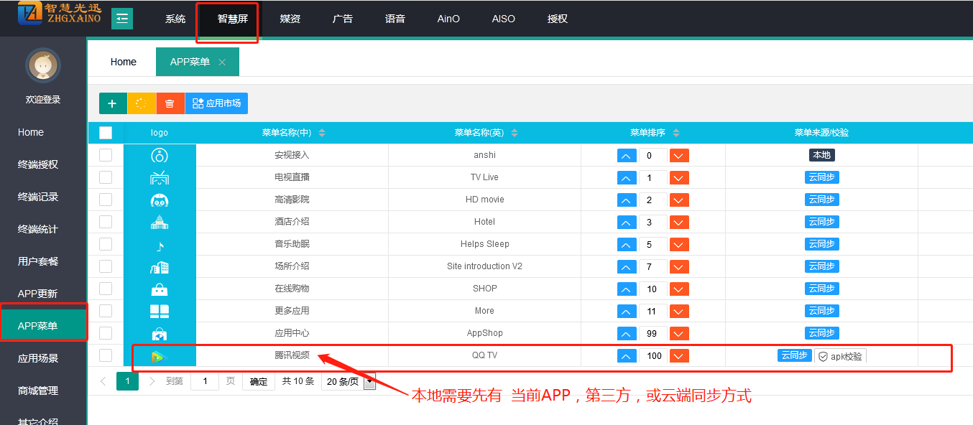Open the 媒资 top menu

click(290, 19)
